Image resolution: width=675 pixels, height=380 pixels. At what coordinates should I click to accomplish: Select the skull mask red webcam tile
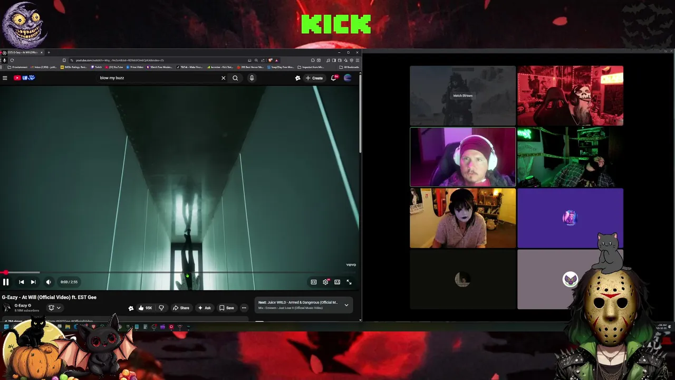click(x=570, y=96)
